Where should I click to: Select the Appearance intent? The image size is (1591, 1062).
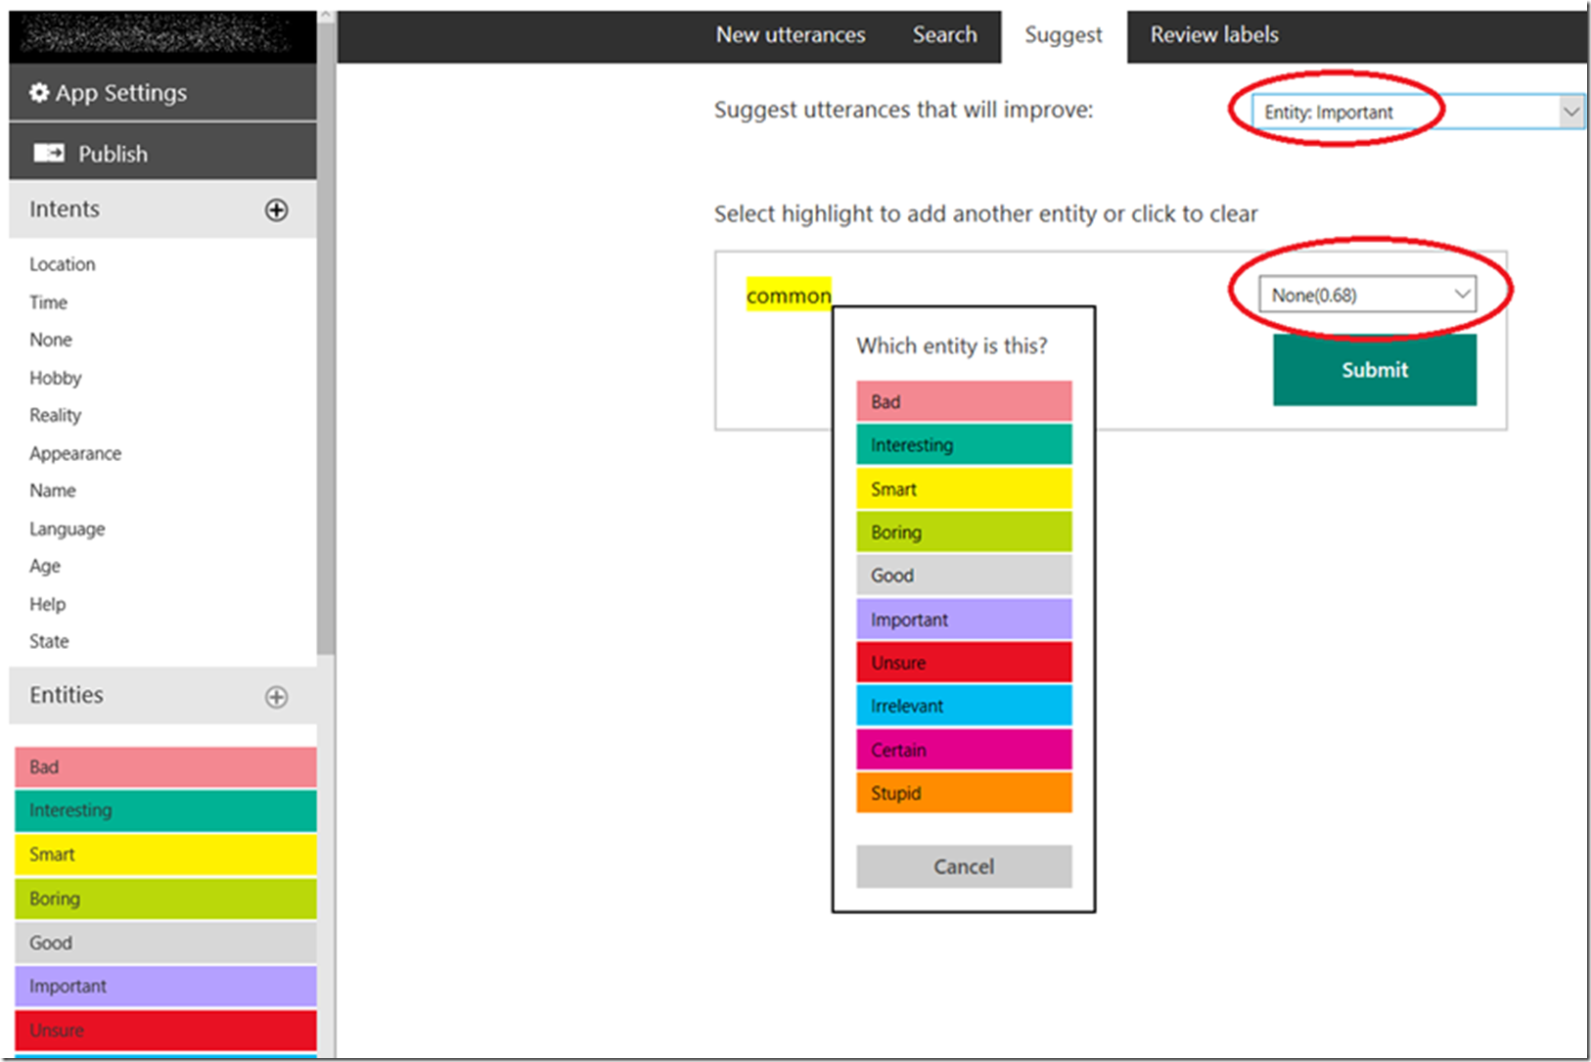[x=75, y=453]
